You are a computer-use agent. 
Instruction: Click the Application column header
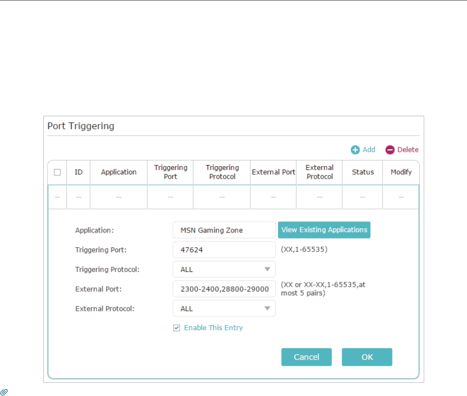pyautogui.click(x=118, y=172)
